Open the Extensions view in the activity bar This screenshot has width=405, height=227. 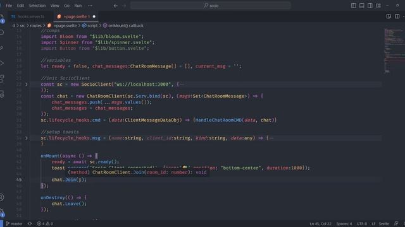pos(2,78)
